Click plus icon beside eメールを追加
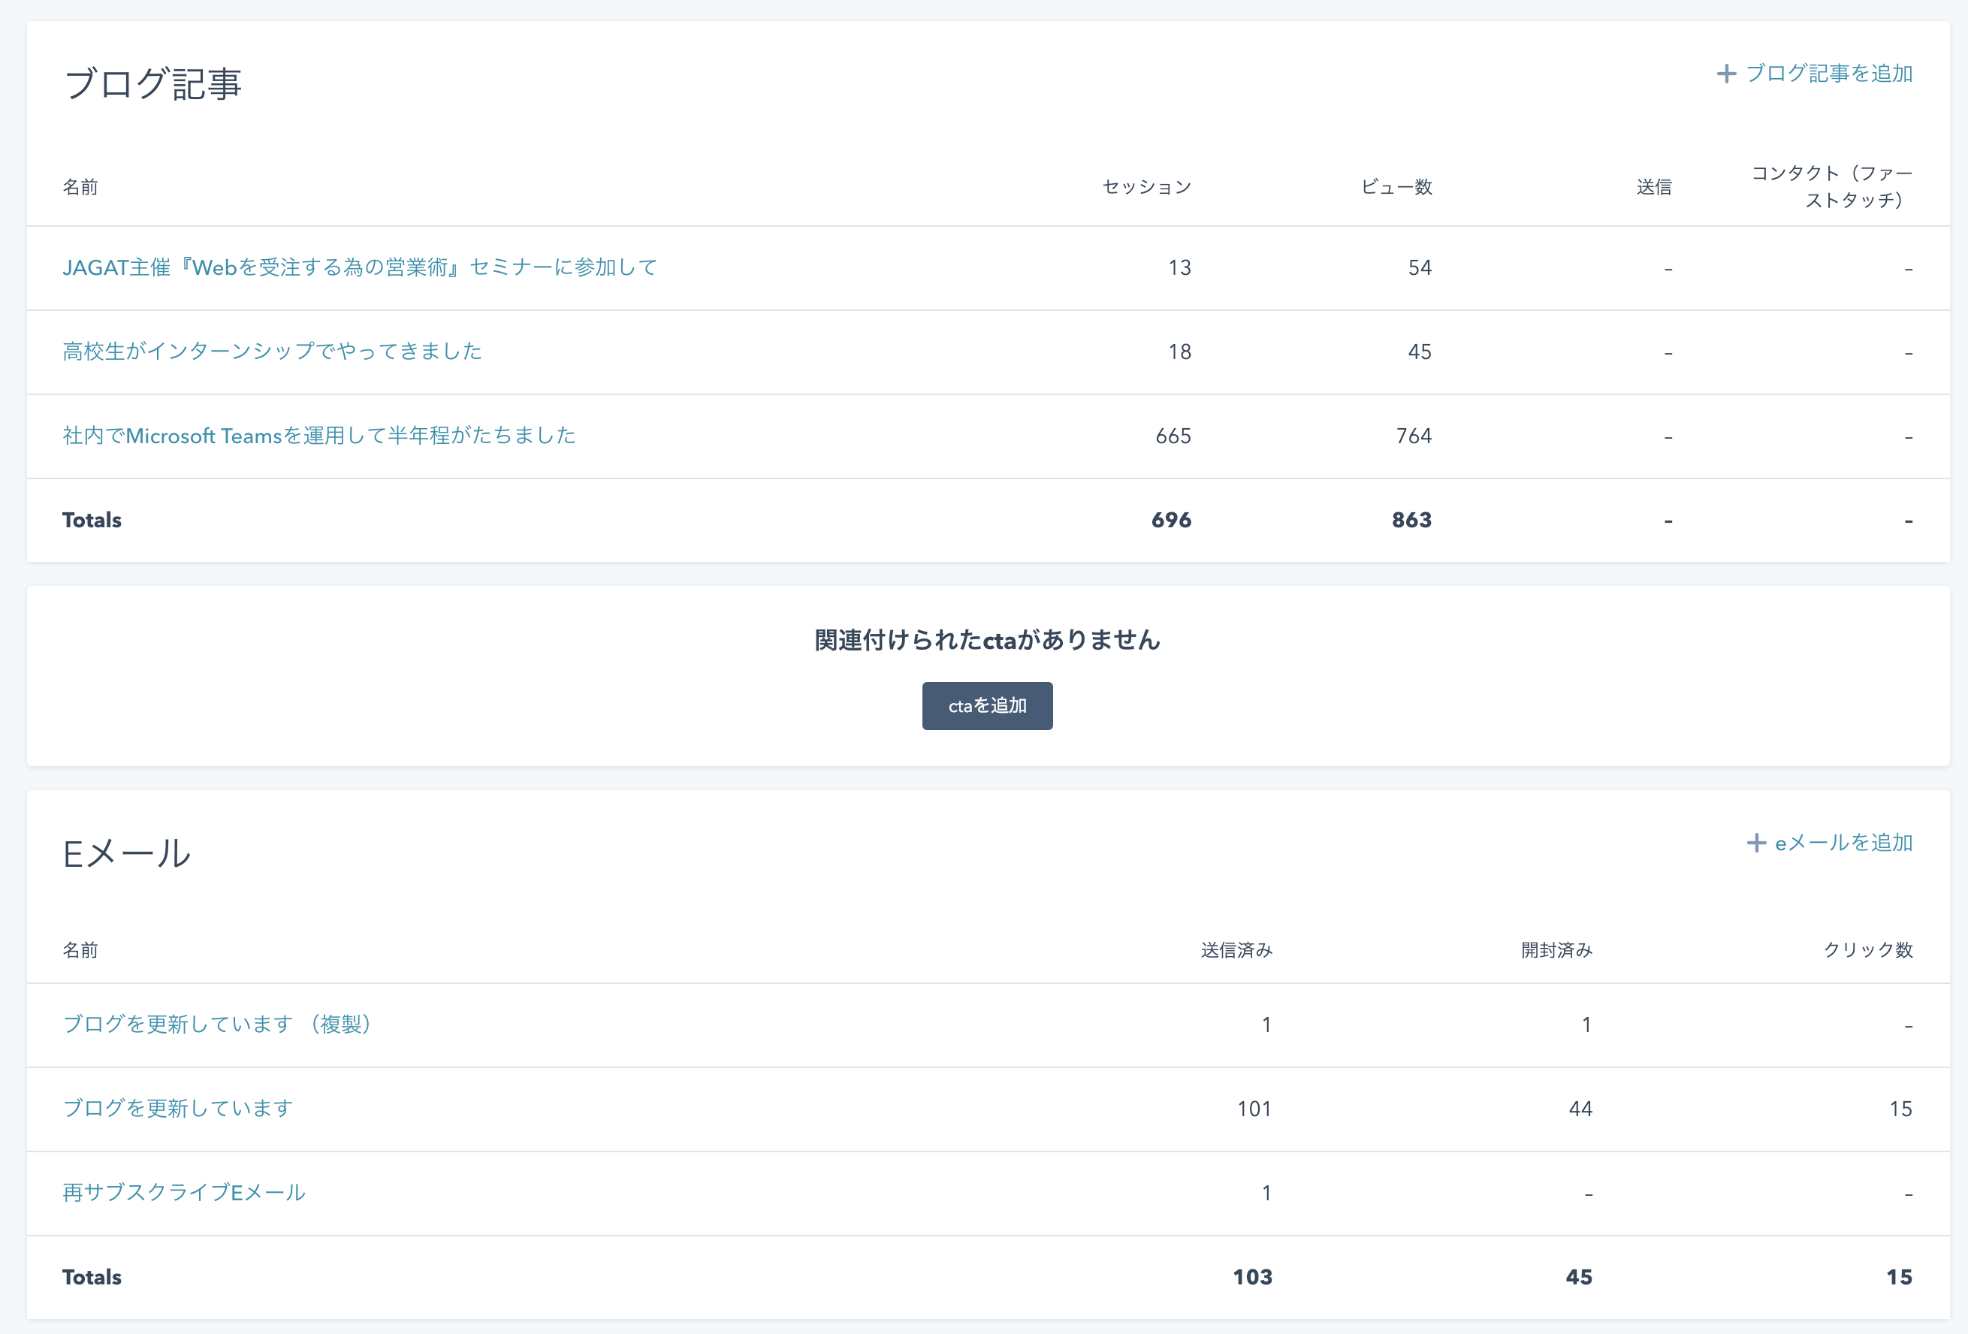 click(1755, 843)
